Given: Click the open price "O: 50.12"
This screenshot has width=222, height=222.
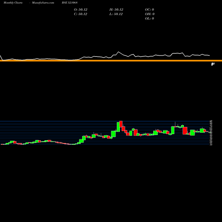Looking at the screenshot, I should [x=80, y=9].
